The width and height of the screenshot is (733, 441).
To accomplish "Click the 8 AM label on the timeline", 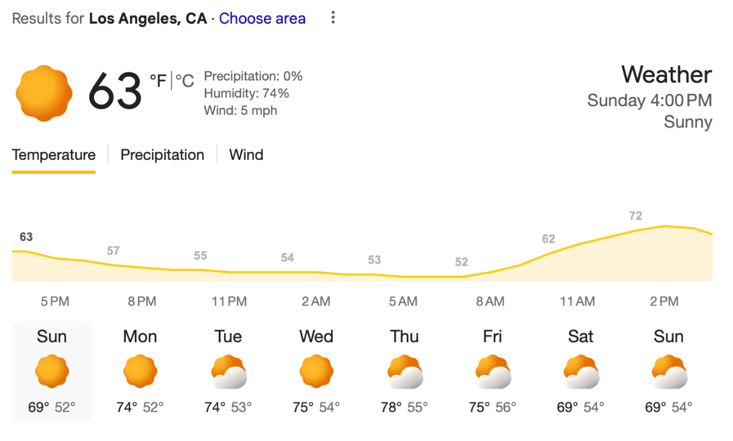I will point(490,301).
